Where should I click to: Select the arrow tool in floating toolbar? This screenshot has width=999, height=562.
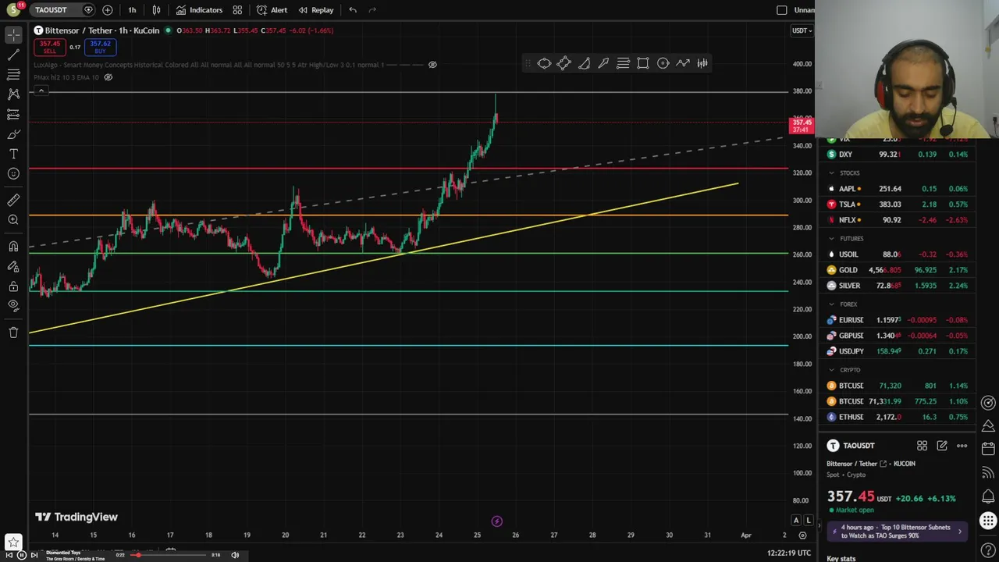click(603, 63)
